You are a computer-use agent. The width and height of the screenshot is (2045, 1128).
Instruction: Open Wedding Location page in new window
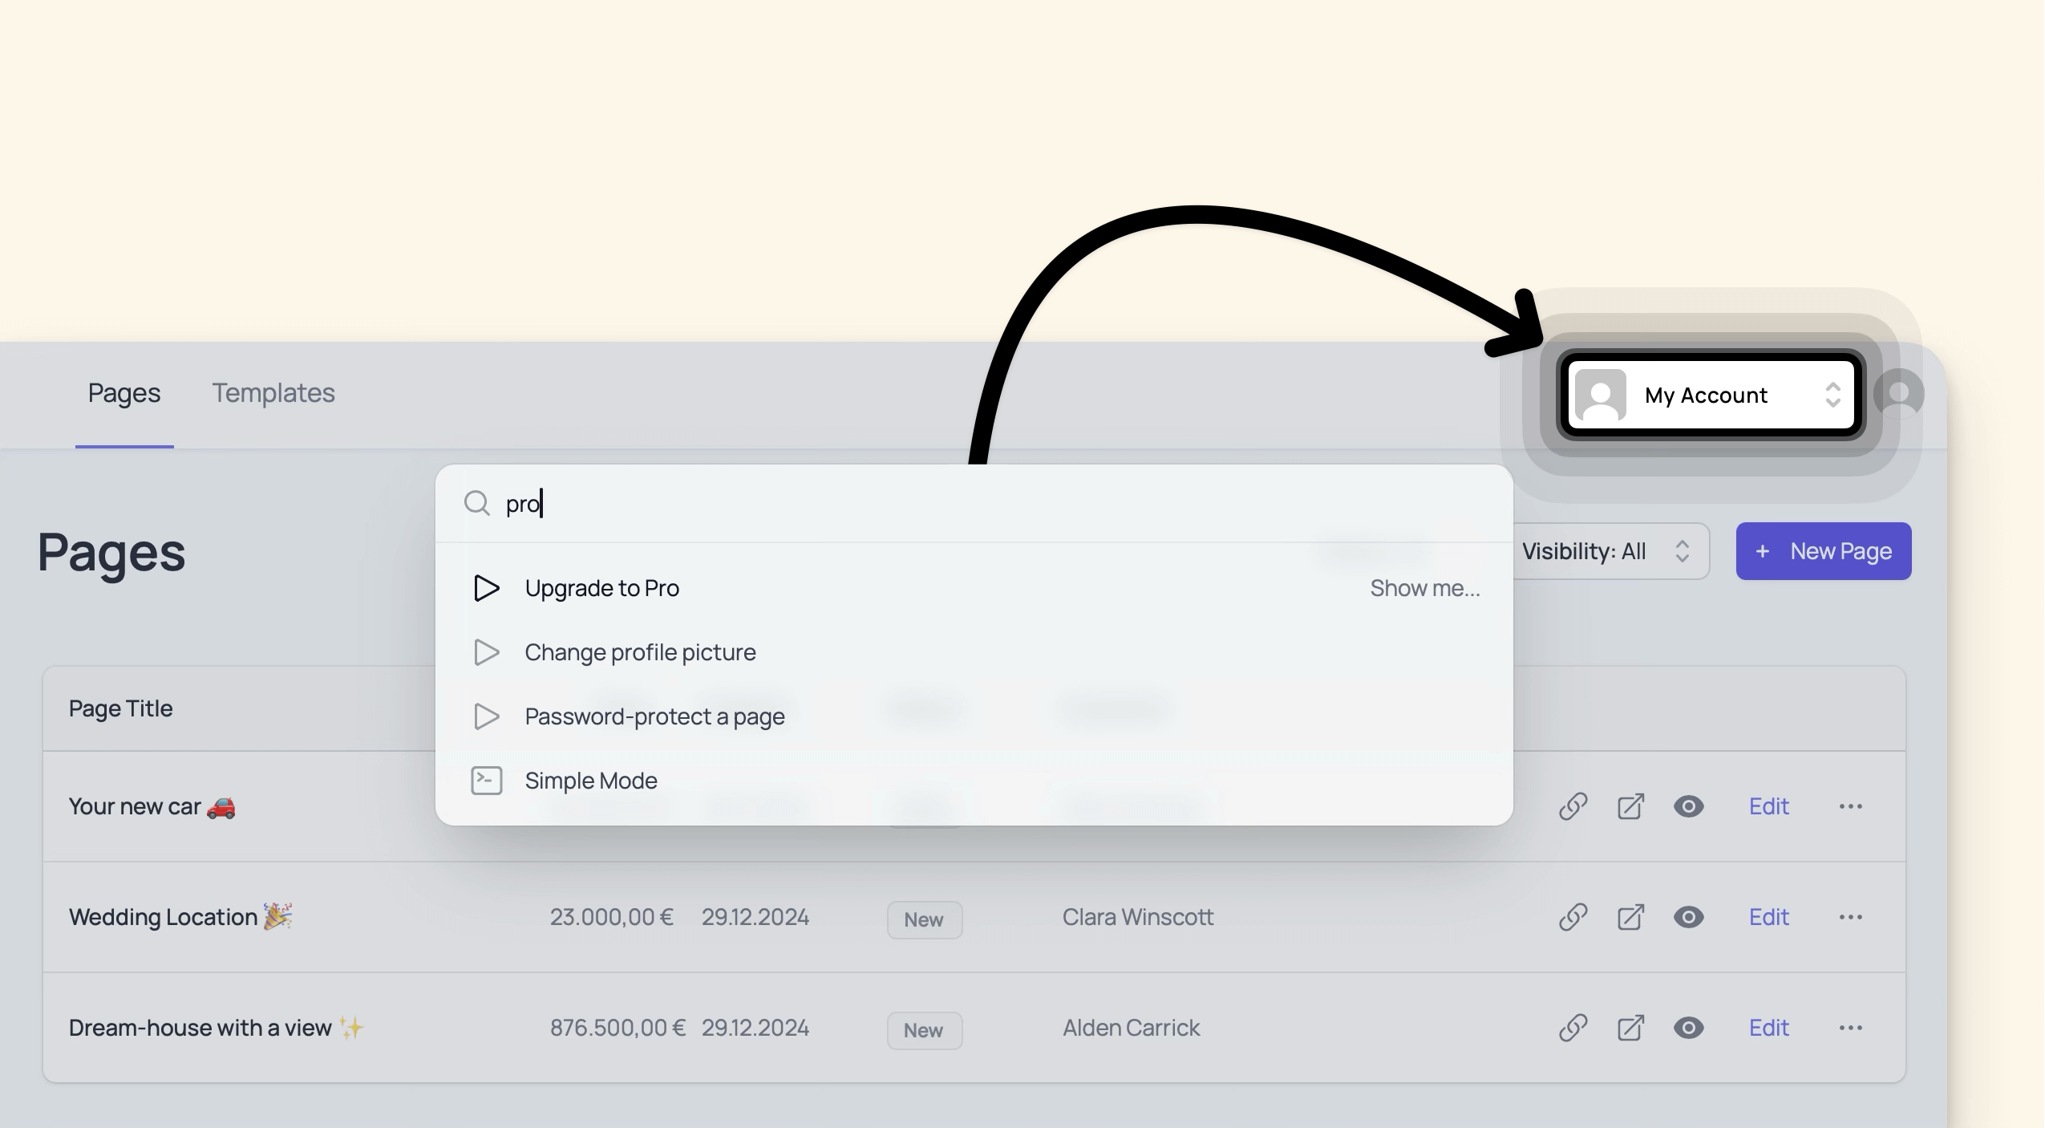1630,917
